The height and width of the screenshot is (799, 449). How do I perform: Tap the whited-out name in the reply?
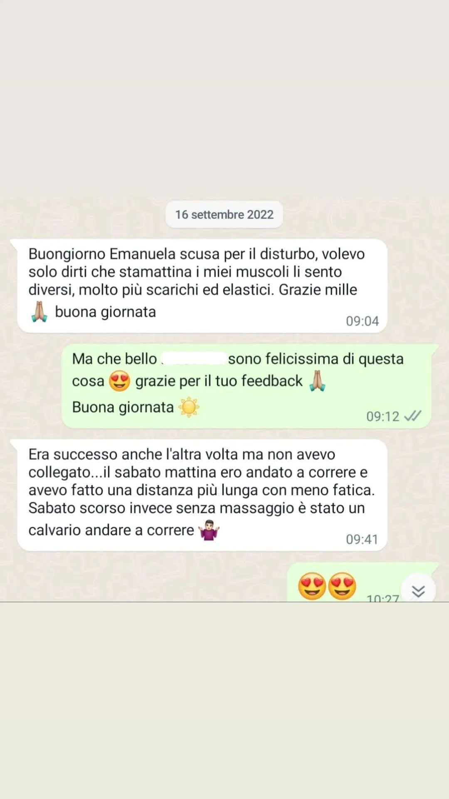(x=193, y=358)
